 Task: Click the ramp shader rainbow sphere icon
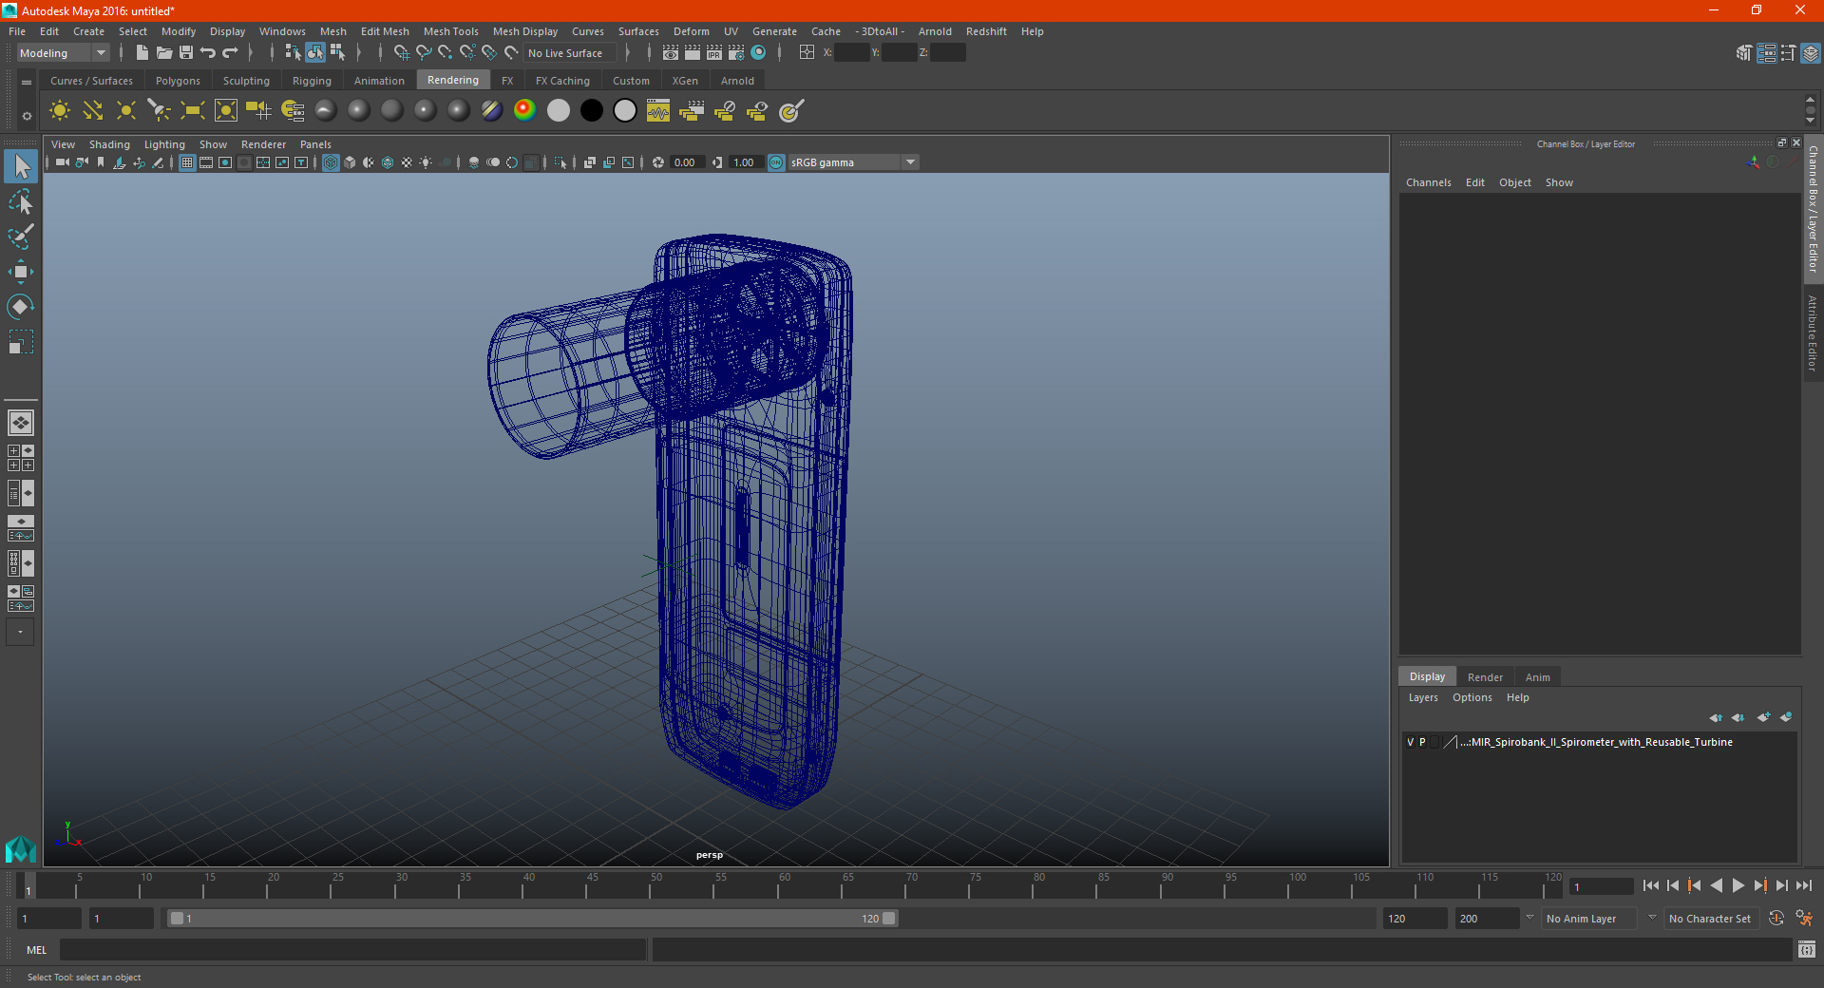click(524, 110)
